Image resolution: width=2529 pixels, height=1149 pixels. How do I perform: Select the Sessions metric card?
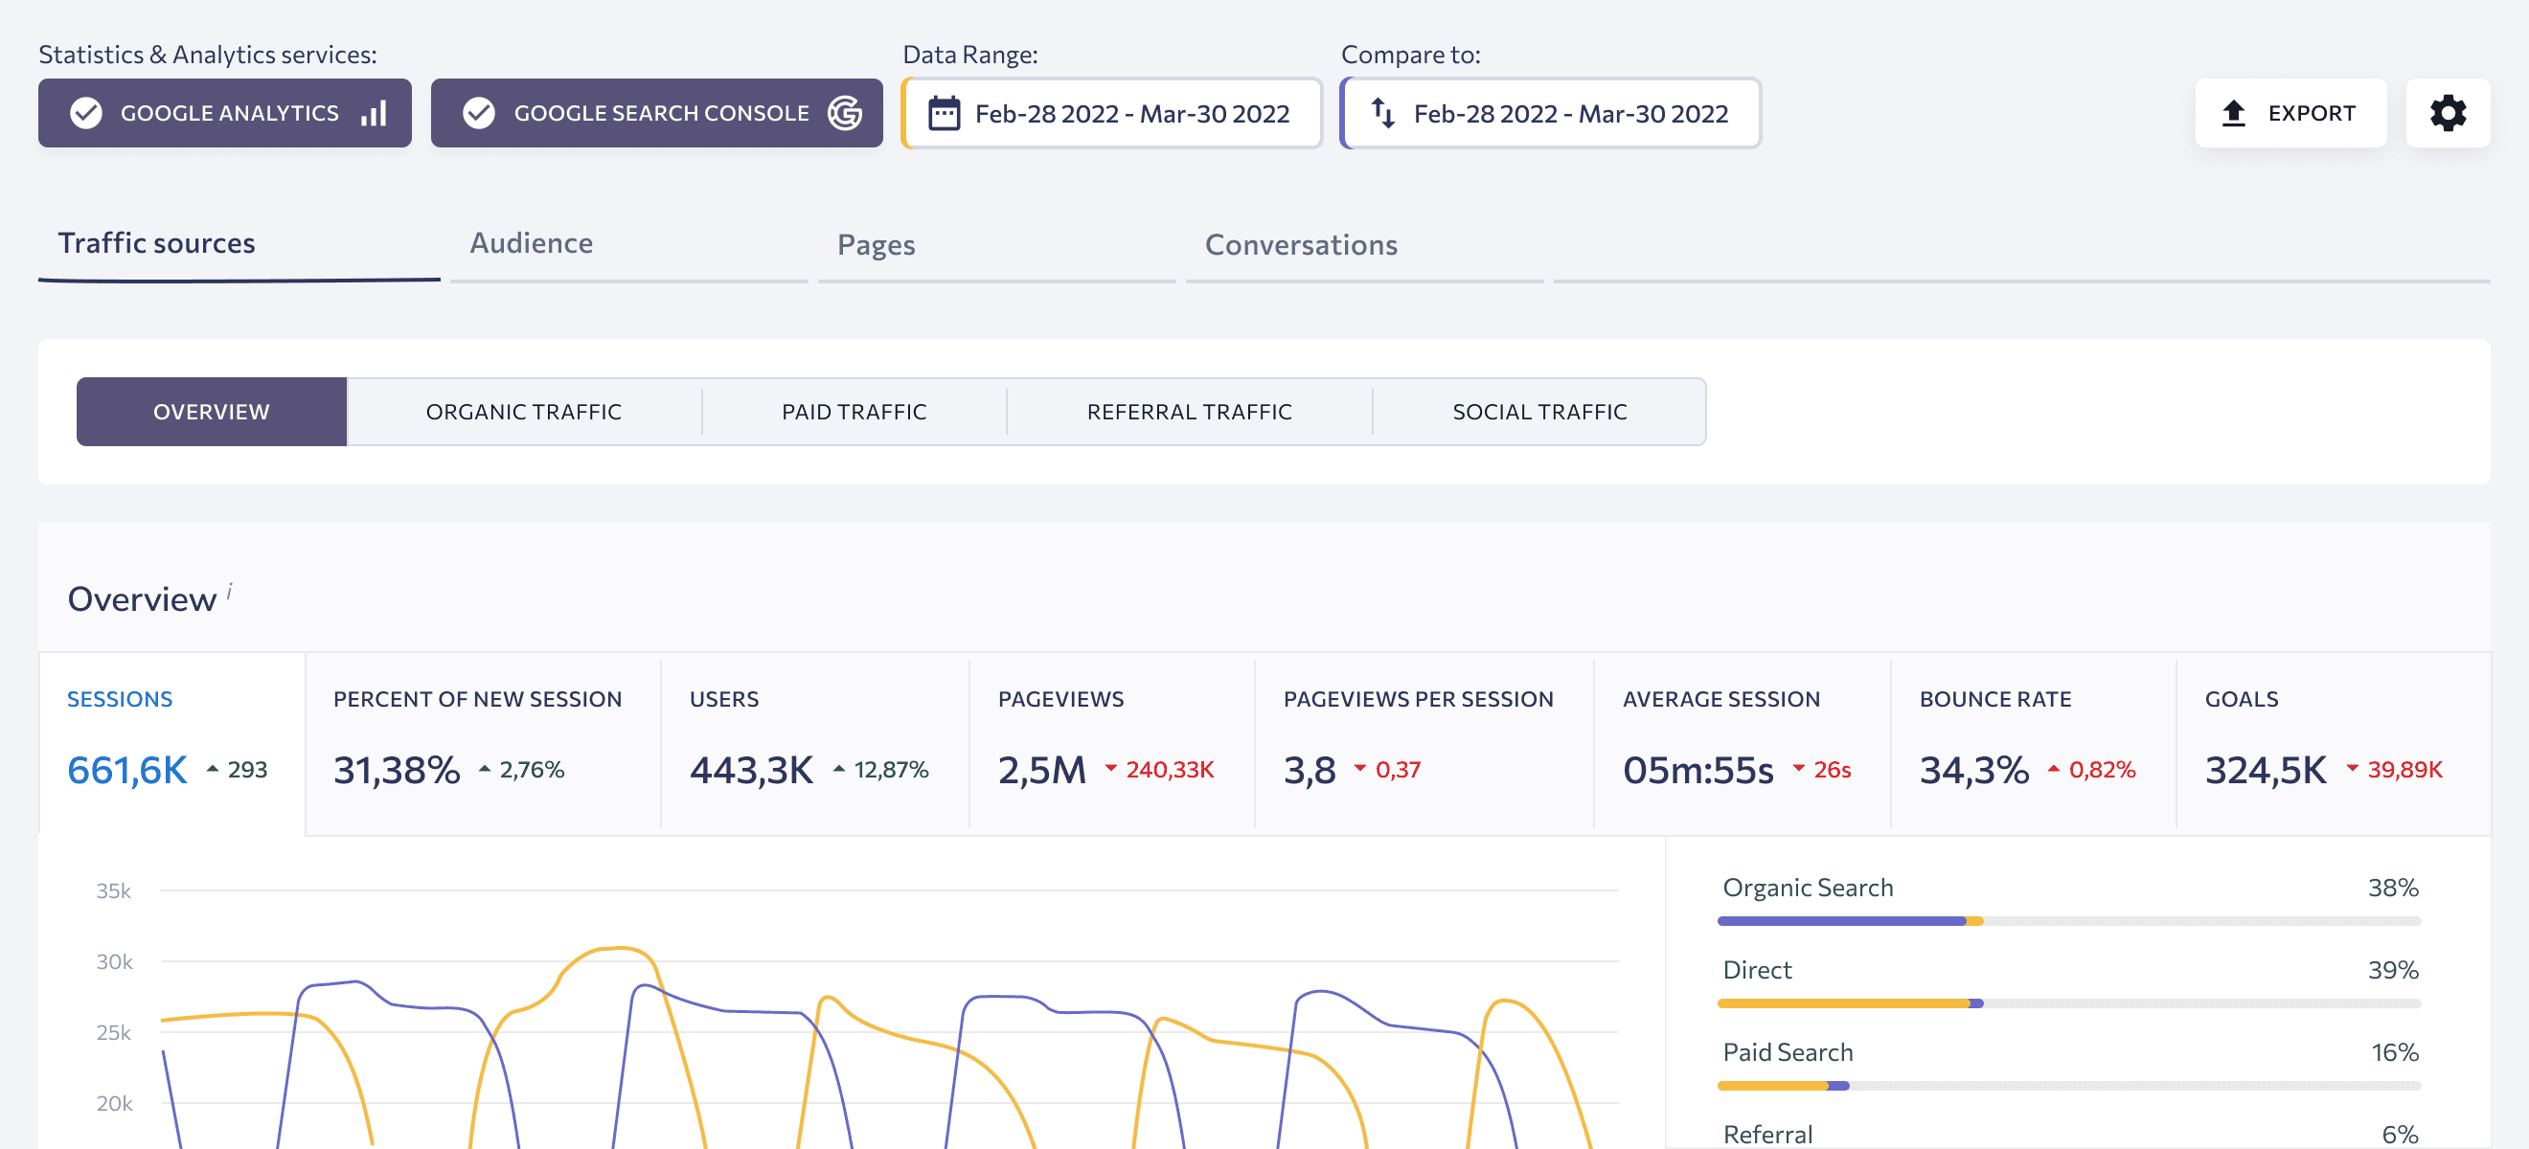[171, 743]
